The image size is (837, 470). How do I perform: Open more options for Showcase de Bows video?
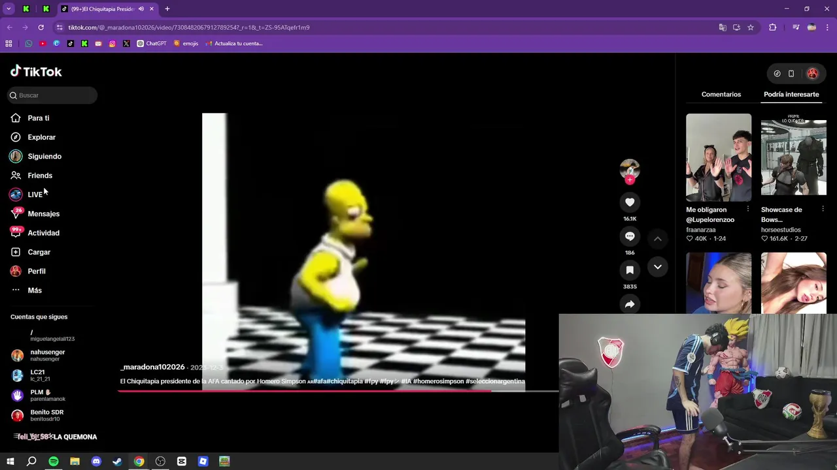[823, 209]
